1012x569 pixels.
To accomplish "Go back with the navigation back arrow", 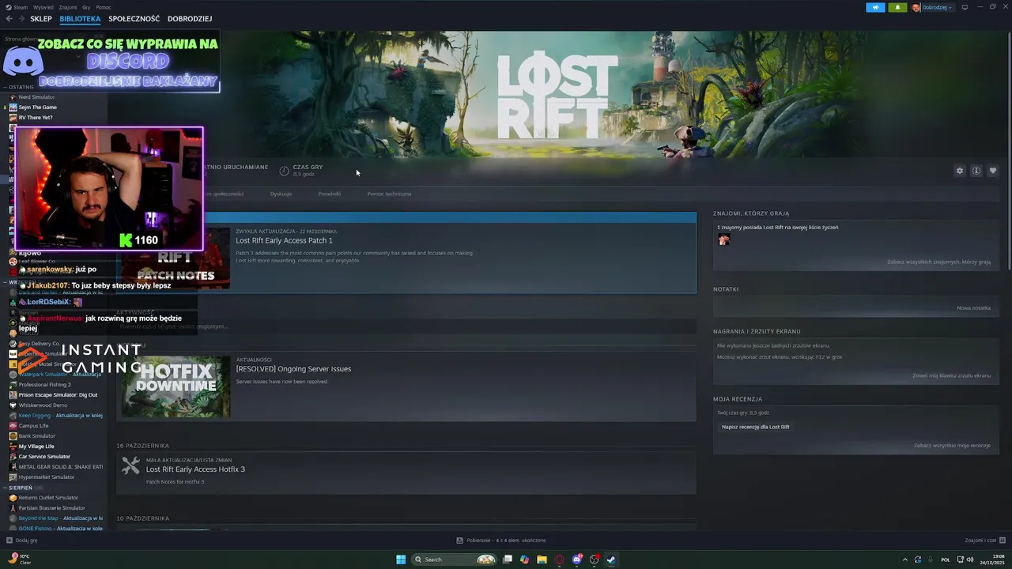I will click(x=9, y=18).
